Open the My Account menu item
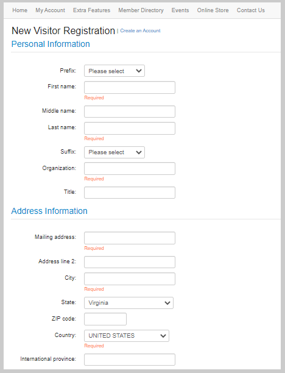 [50, 10]
